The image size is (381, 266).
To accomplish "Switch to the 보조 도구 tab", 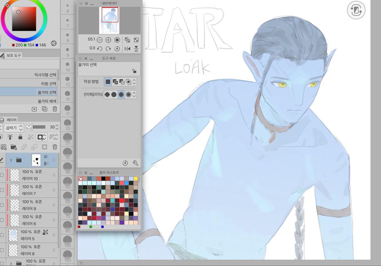I will click(x=11, y=56).
